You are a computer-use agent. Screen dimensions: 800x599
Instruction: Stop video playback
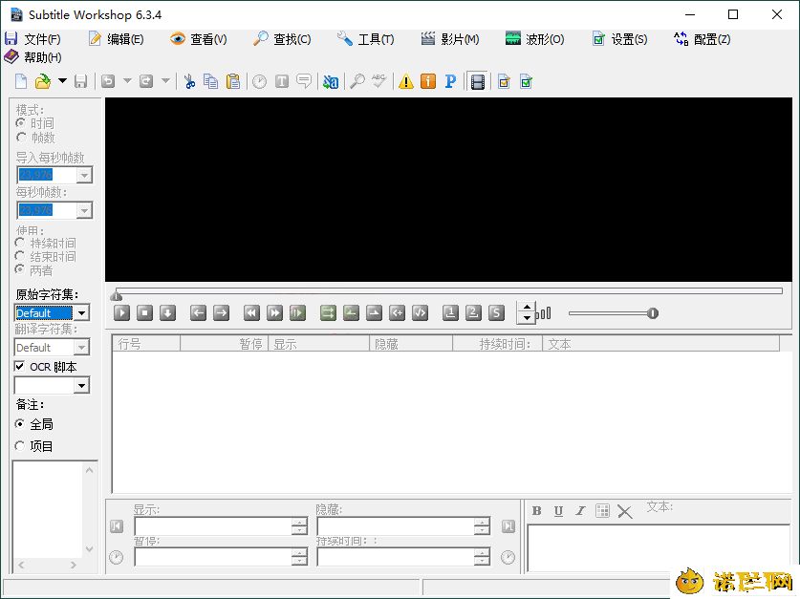[x=145, y=313]
